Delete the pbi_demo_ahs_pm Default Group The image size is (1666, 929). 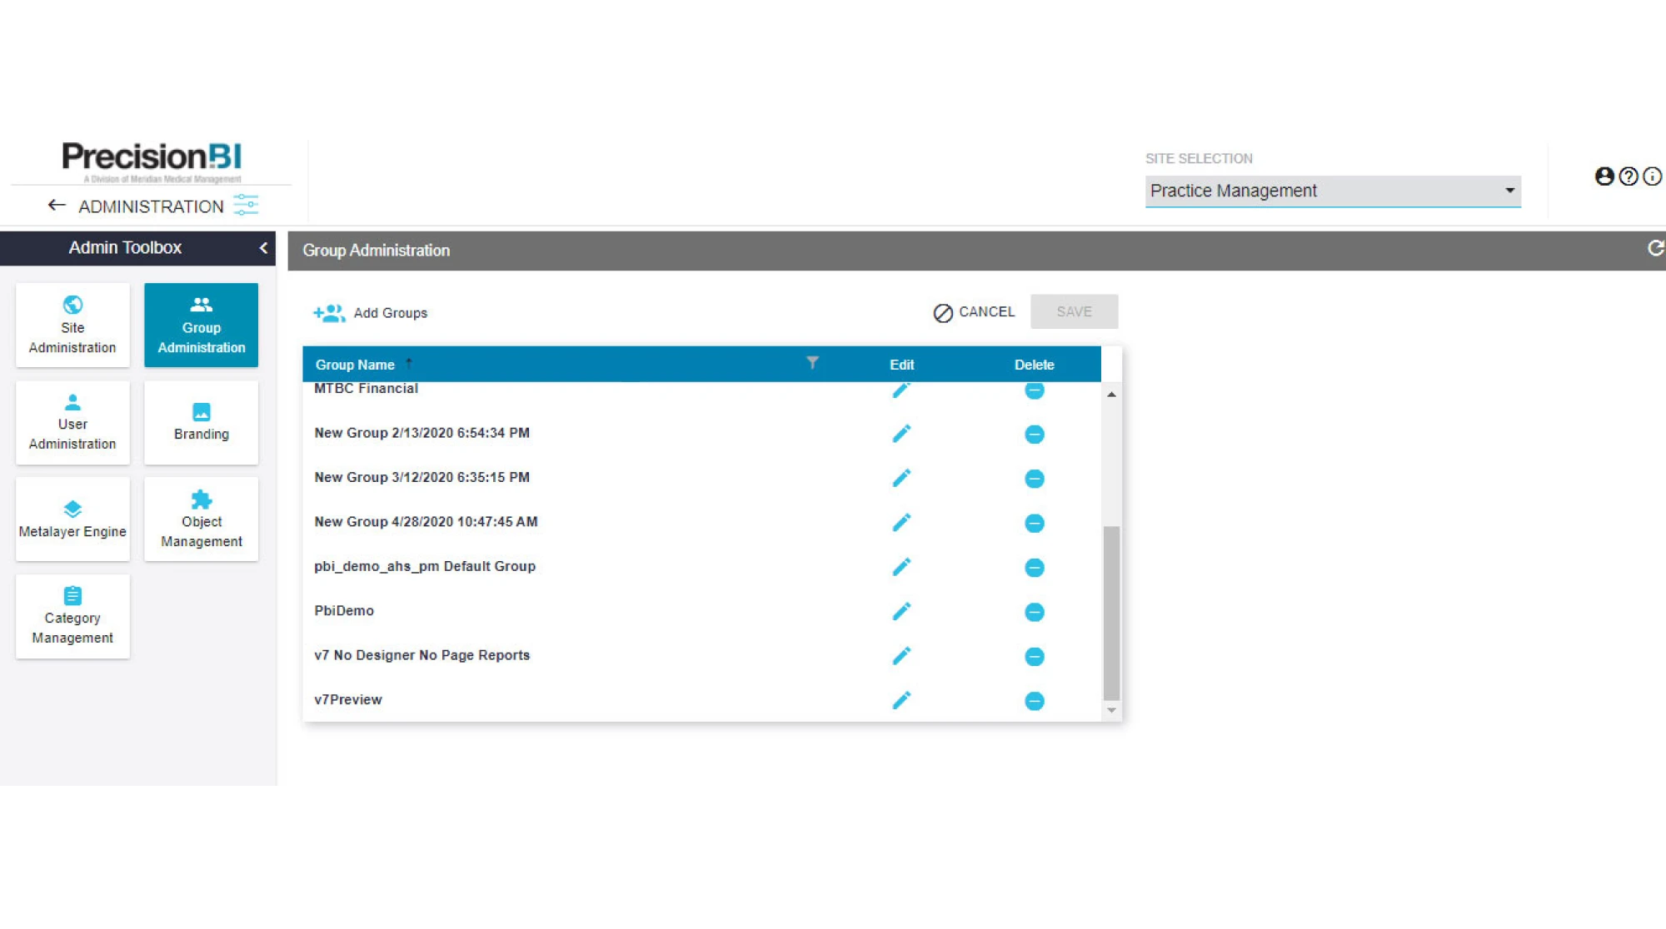pos(1034,568)
